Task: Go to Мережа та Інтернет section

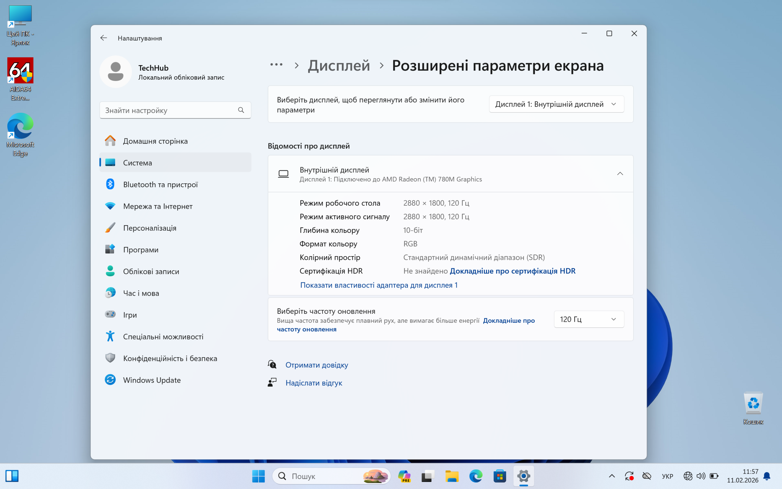Action: (158, 206)
